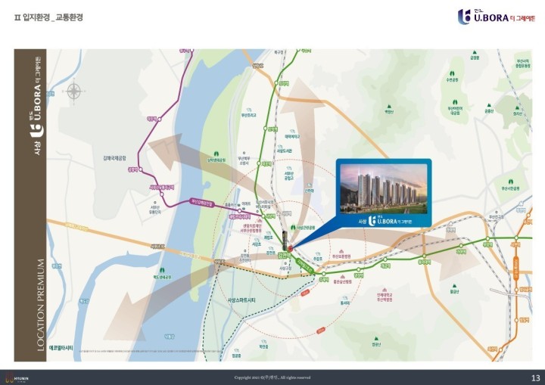Screen dimensions: 545x385
Task: Click the 개금역 station label
Action: [x=385, y=265]
